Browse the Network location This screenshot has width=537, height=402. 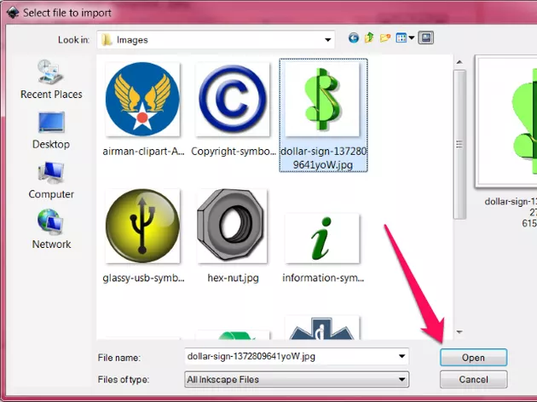[51, 229]
